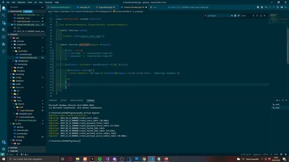Go to previous match in the find widget

click(253, 16)
